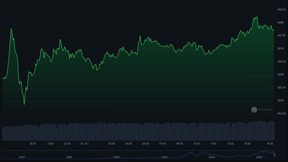
Task: Click the $66.5K price axis label
Action: pyautogui.click(x=282, y=62)
